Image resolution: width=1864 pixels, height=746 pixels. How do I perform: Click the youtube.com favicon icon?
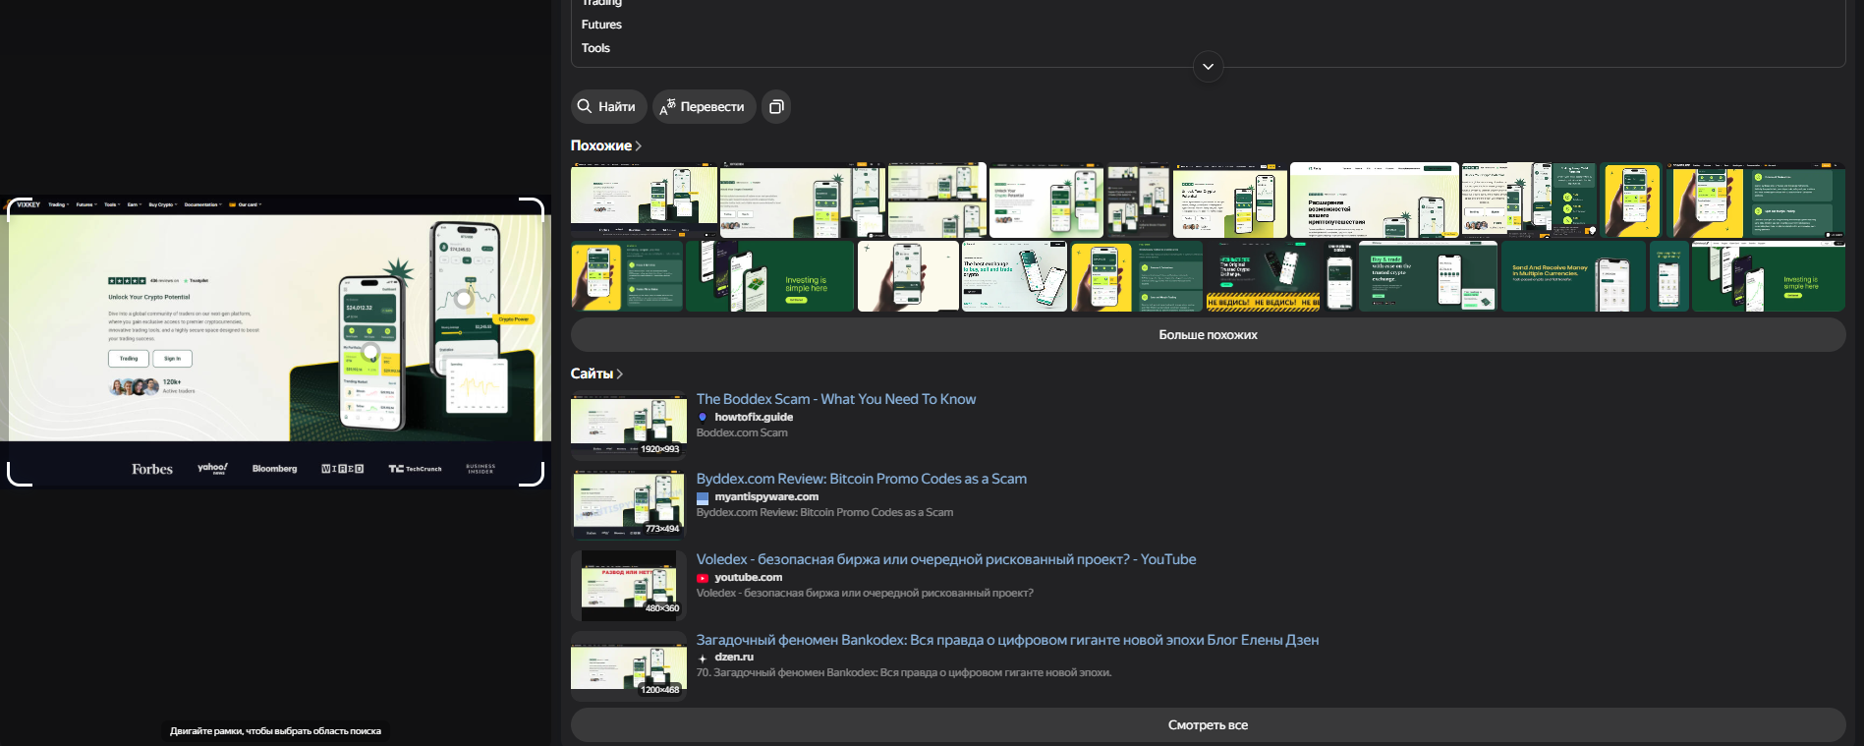click(x=703, y=578)
